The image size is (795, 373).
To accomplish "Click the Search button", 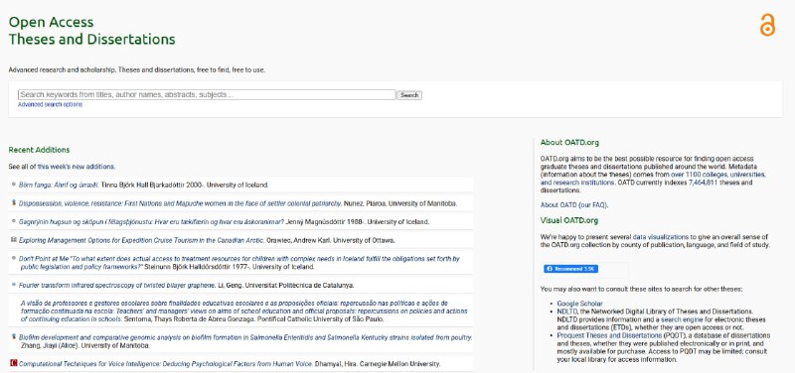I will (409, 95).
